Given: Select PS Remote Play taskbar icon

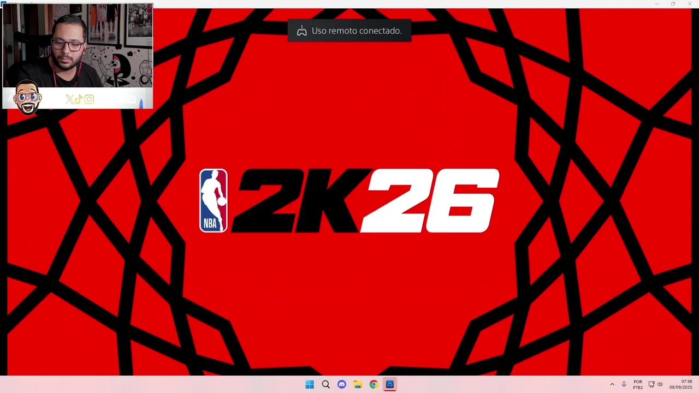Looking at the screenshot, I should (x=389, y=384).
